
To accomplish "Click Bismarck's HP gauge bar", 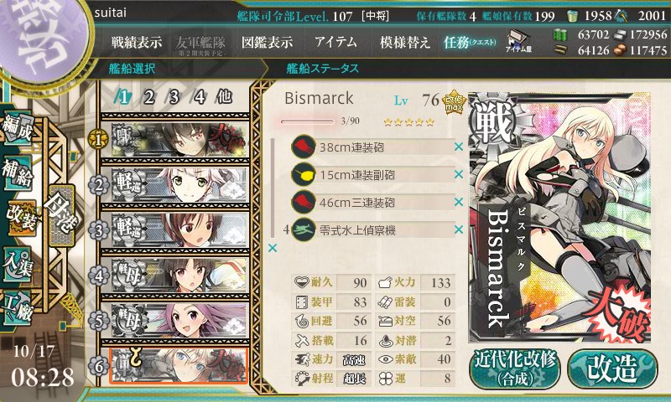I will tap(307, 121).
